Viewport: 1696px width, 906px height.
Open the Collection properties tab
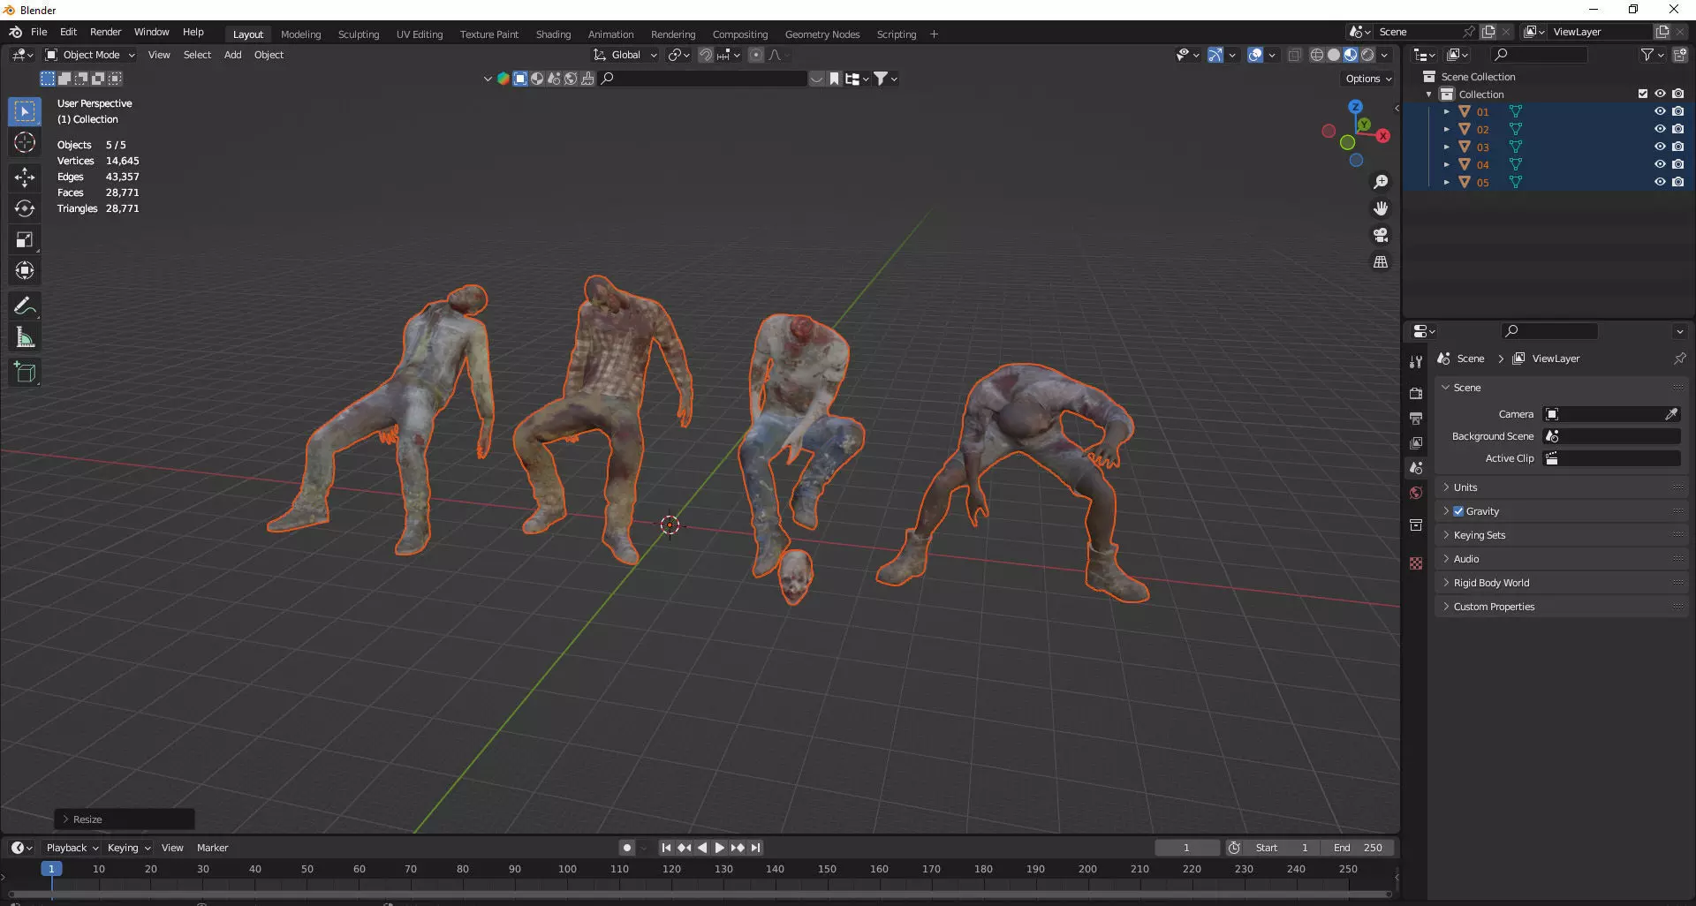click(1416, 525)
